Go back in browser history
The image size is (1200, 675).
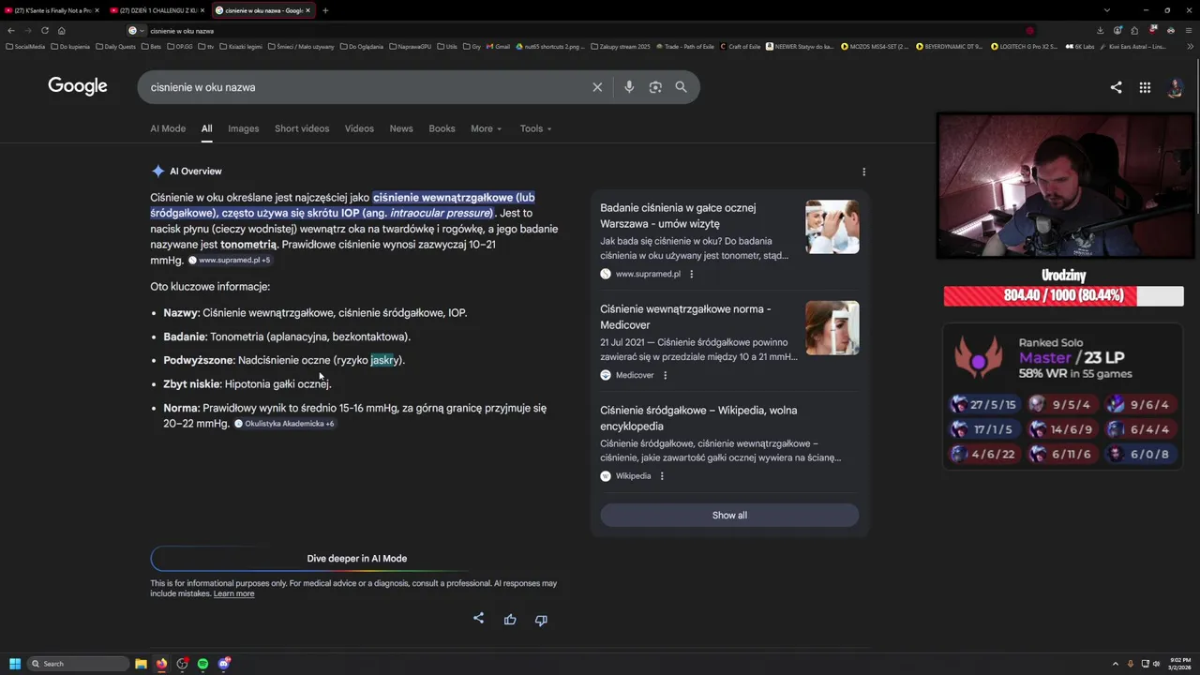coord(11,30)
